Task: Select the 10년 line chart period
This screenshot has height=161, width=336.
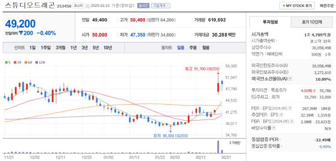Action: pos(108,48)
